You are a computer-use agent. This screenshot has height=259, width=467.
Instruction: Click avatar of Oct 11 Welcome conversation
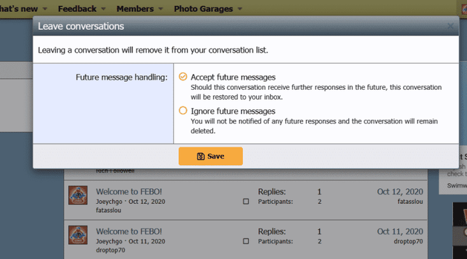(x=78, y=235)
